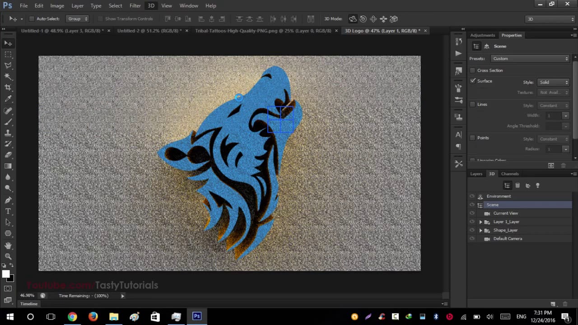Uncheck the Surface checkbox
578x325 pixels.
click(x=473, y=81)
